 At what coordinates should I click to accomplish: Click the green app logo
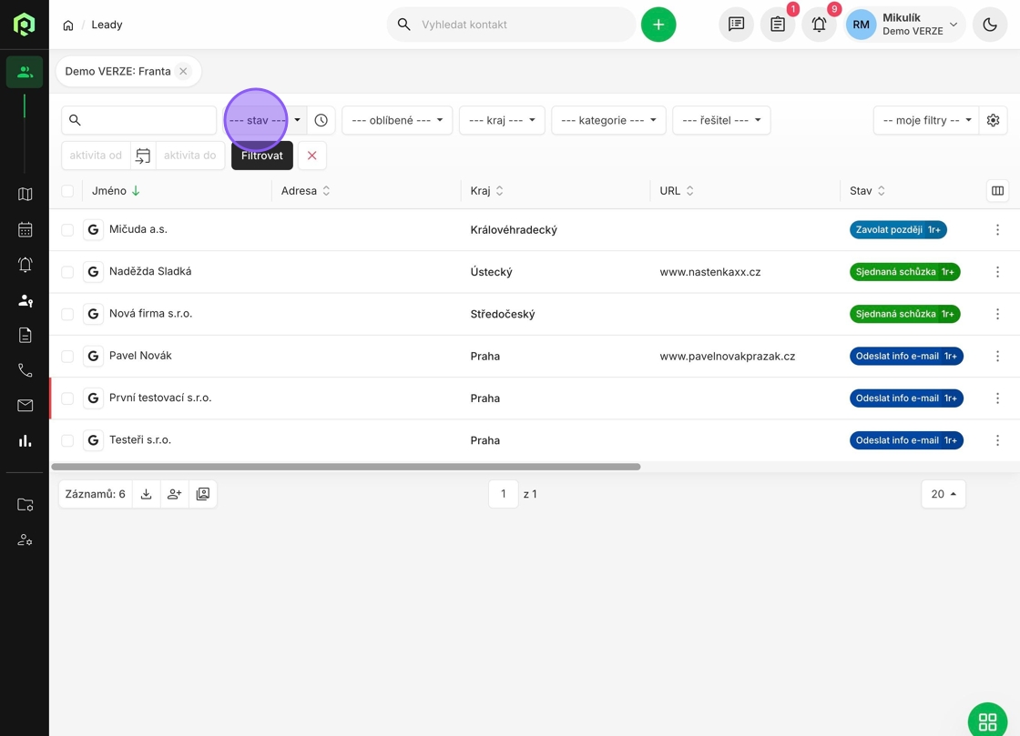(x=24, y=25)
